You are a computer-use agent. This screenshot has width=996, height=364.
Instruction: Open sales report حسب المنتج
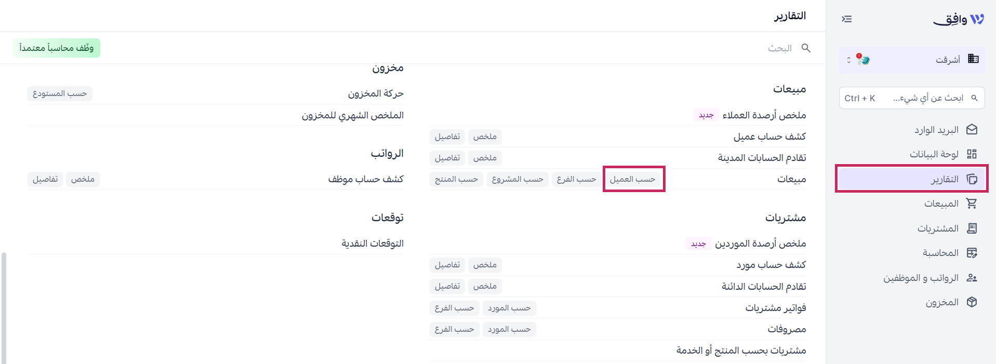pyautogui.click(x=456, y=179)
